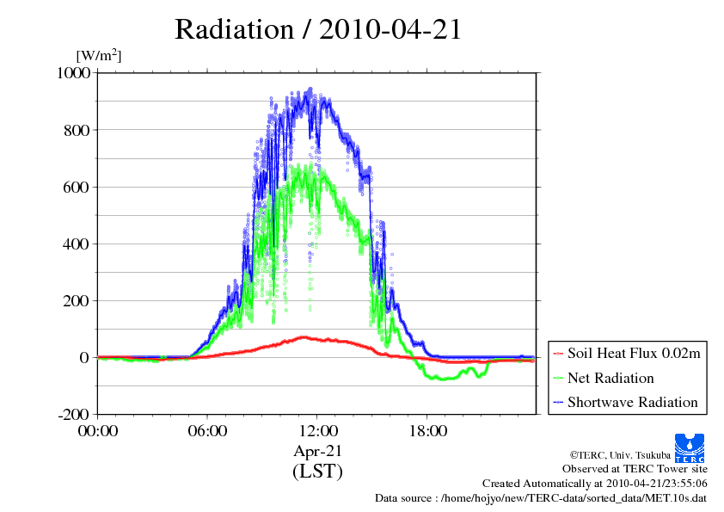Screen dimensions: 724x512
Task: Click the y-axis value 800
Action: click(77, 130)
